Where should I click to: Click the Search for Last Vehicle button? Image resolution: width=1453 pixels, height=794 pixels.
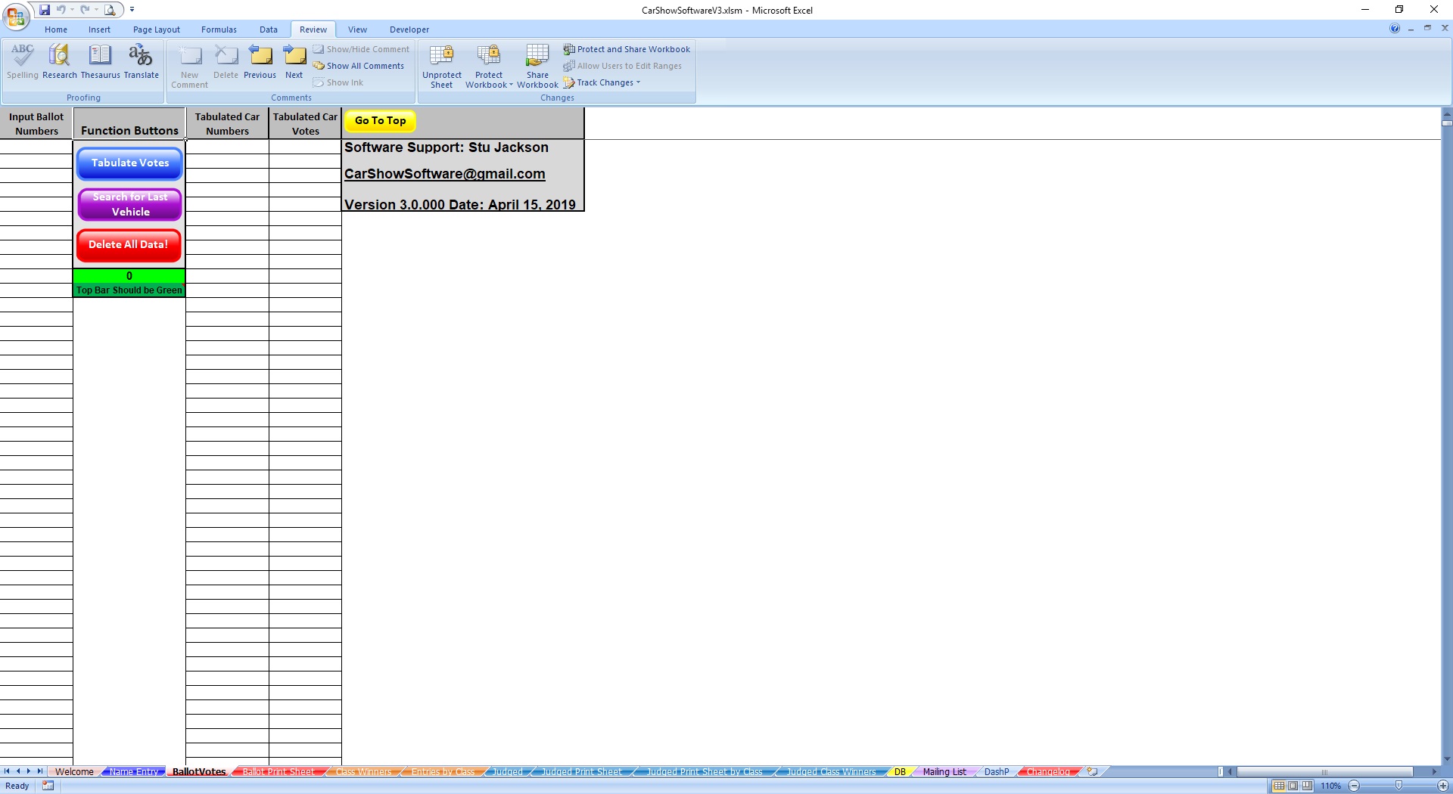[129, 204]
